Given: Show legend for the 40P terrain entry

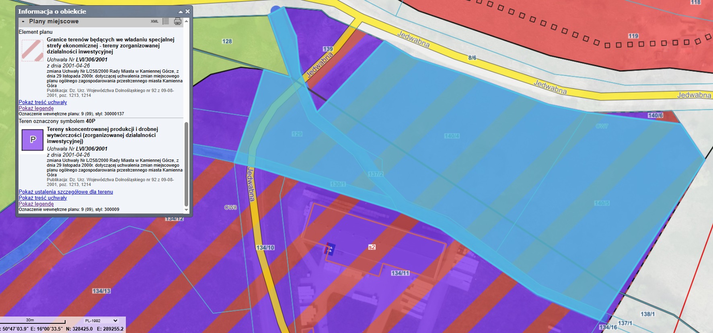Looking at the screenshot, I should point(36,204).
